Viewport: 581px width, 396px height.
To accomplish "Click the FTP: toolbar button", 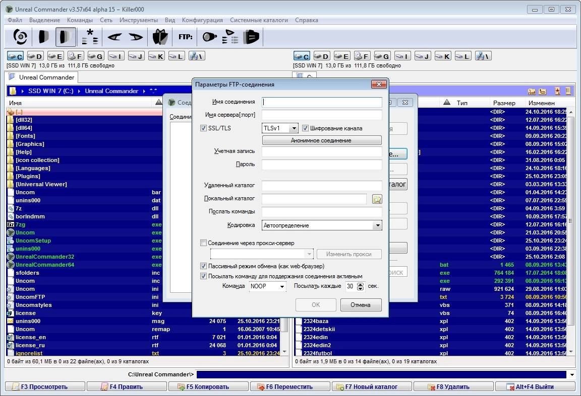I will (x=185, y=37).
